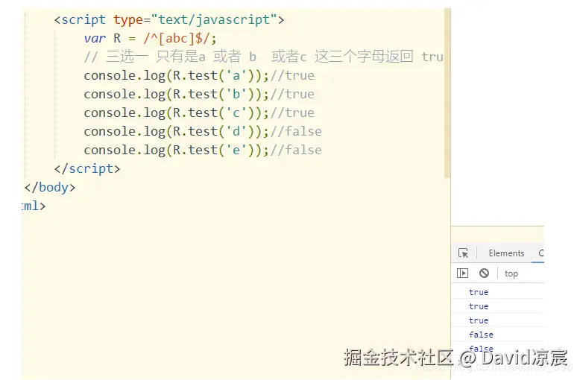Viewport: 580px width, 380px height.
Task: Click the closing </script> tag
Action: point(87,168)
